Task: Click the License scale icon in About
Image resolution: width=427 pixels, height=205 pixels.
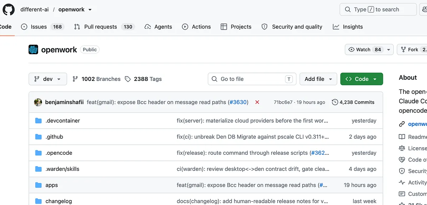Action: point(402,148)
